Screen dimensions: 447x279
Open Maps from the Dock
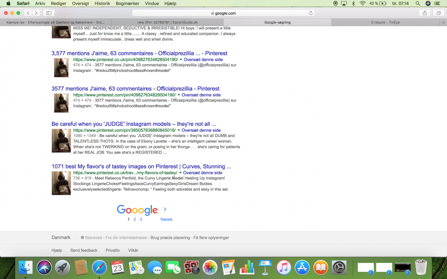coord(136,267)
